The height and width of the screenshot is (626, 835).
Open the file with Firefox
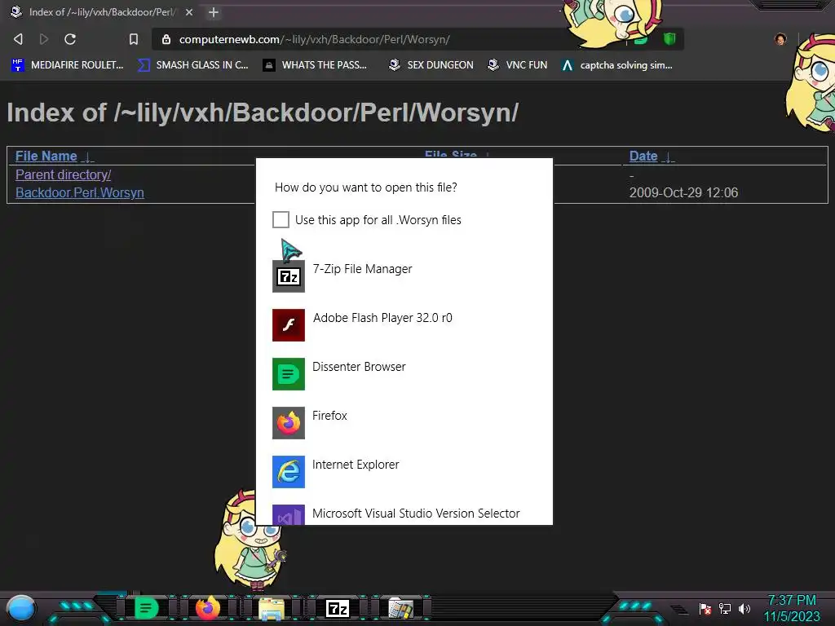[404, 422]
